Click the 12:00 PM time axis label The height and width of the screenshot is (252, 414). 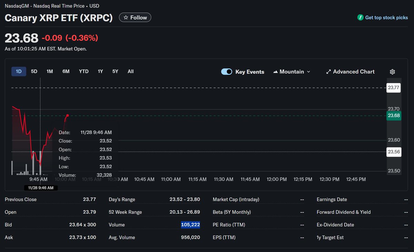[x=277, y=179]
